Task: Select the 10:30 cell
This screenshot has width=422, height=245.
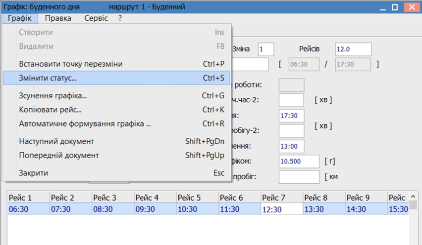Action: (x=198, y=209)
